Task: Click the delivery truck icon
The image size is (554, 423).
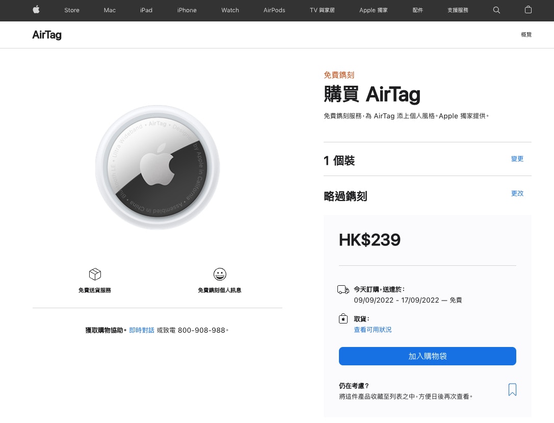Action: point(343,290)
